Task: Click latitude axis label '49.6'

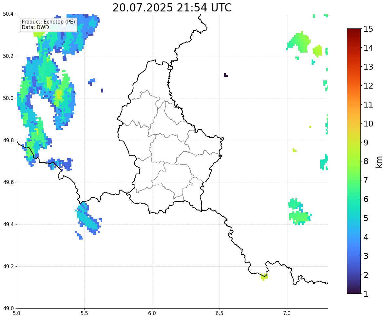Action: (x=8, y=182)
